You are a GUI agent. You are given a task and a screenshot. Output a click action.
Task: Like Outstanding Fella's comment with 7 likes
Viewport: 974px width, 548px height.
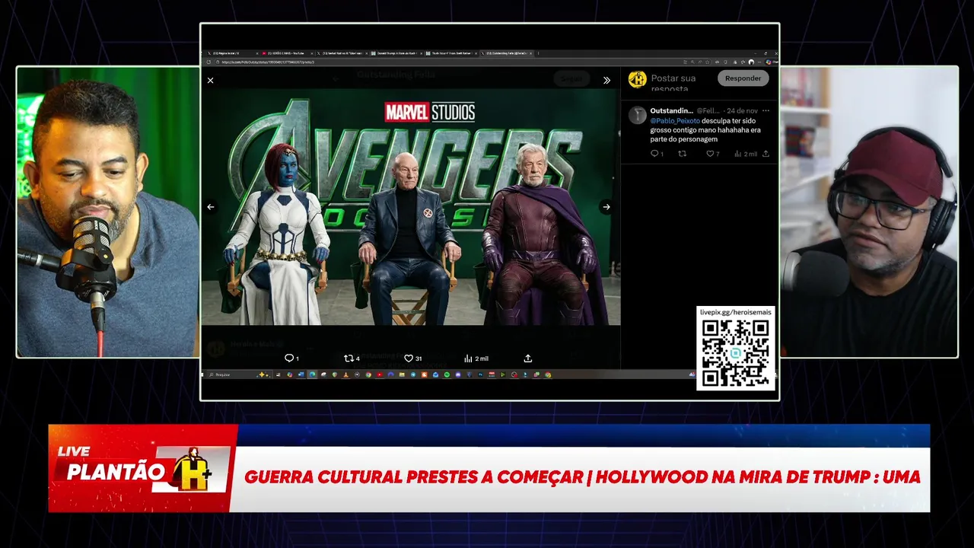[x=713, y=154]
